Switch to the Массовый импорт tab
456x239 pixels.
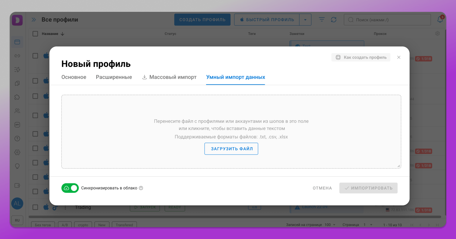pos(169,77)
